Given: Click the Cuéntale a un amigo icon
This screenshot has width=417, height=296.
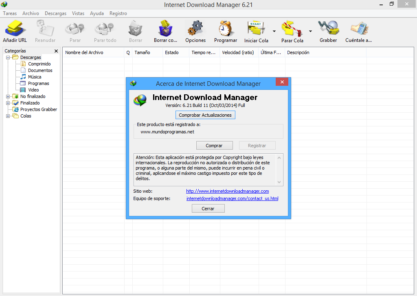Looking at the screenshot, I should click(359, 28).
